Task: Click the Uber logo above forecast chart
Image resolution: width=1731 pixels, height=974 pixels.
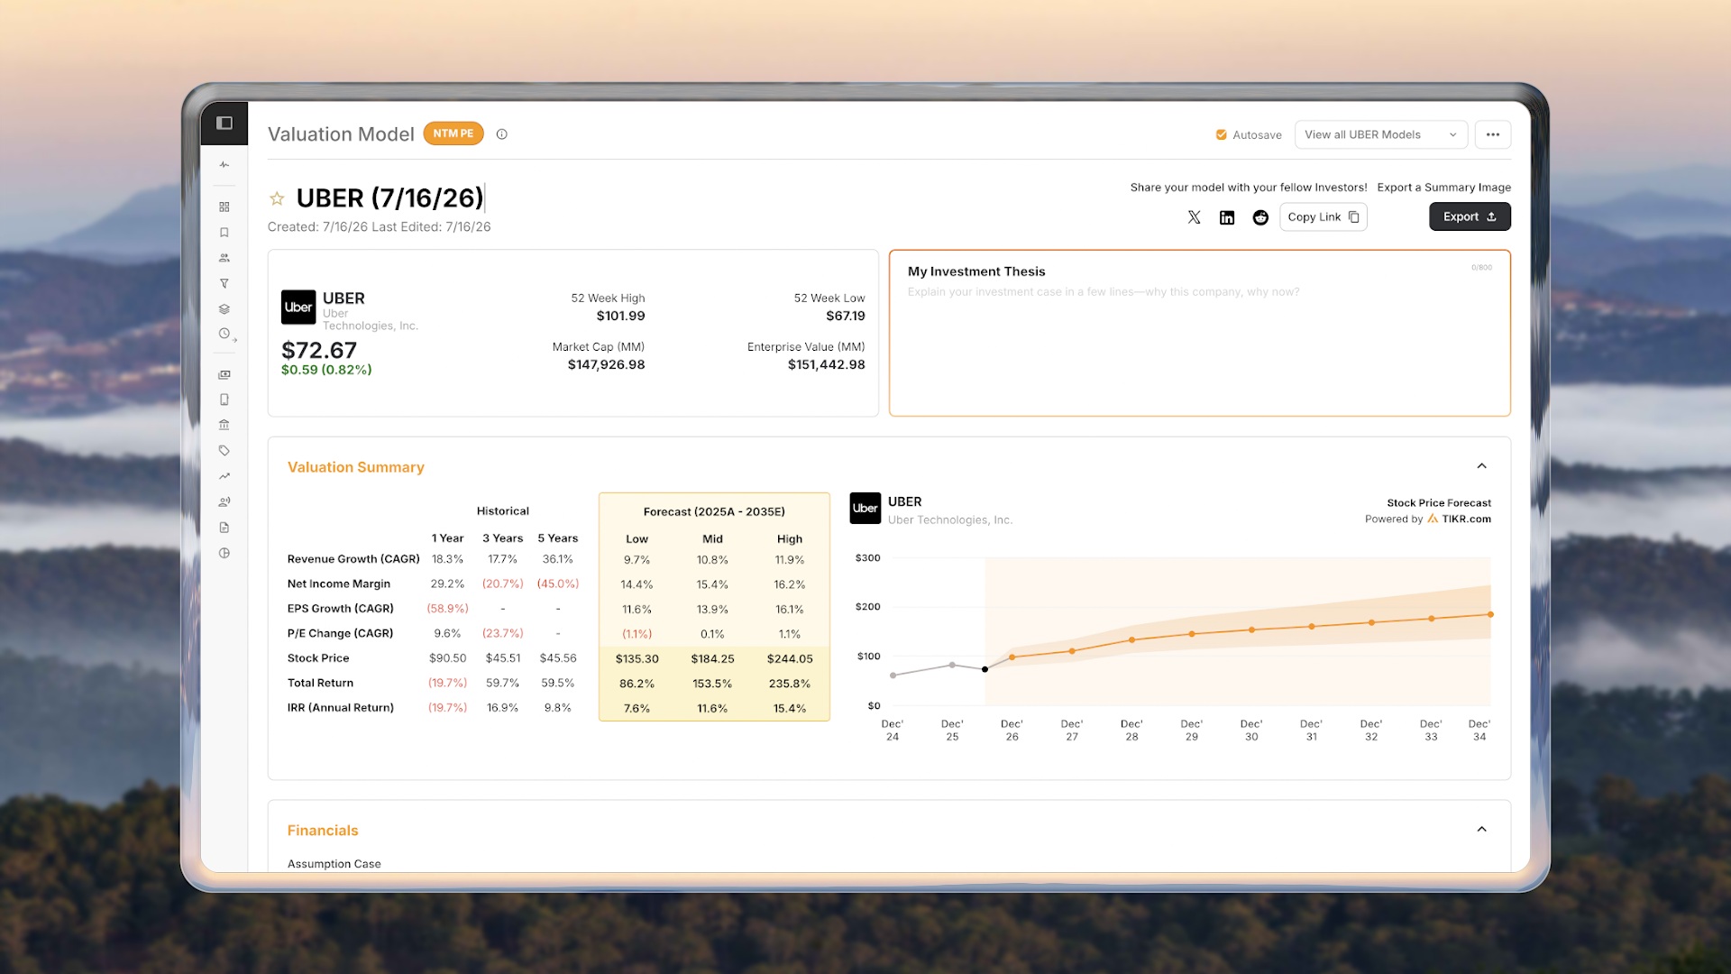Action: tap(865, 508)
